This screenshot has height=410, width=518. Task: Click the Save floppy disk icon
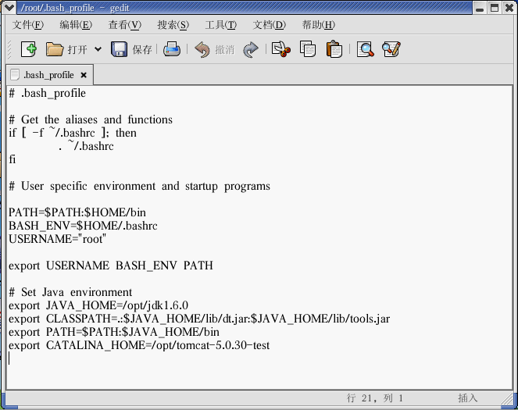[x=119, y=49]
